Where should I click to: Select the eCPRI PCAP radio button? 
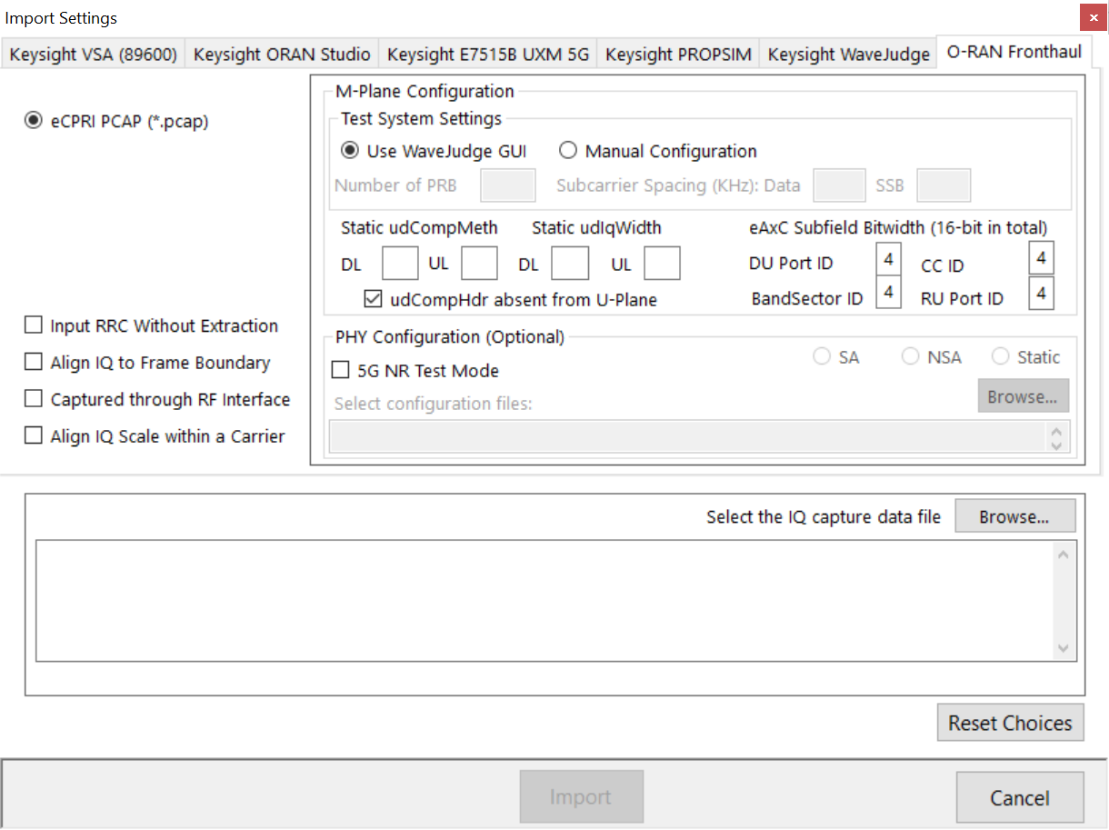(34, 121)
